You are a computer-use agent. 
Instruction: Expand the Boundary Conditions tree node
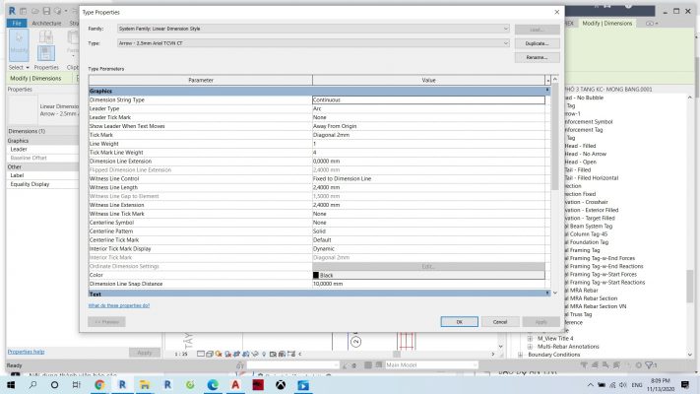coord(520,356)
